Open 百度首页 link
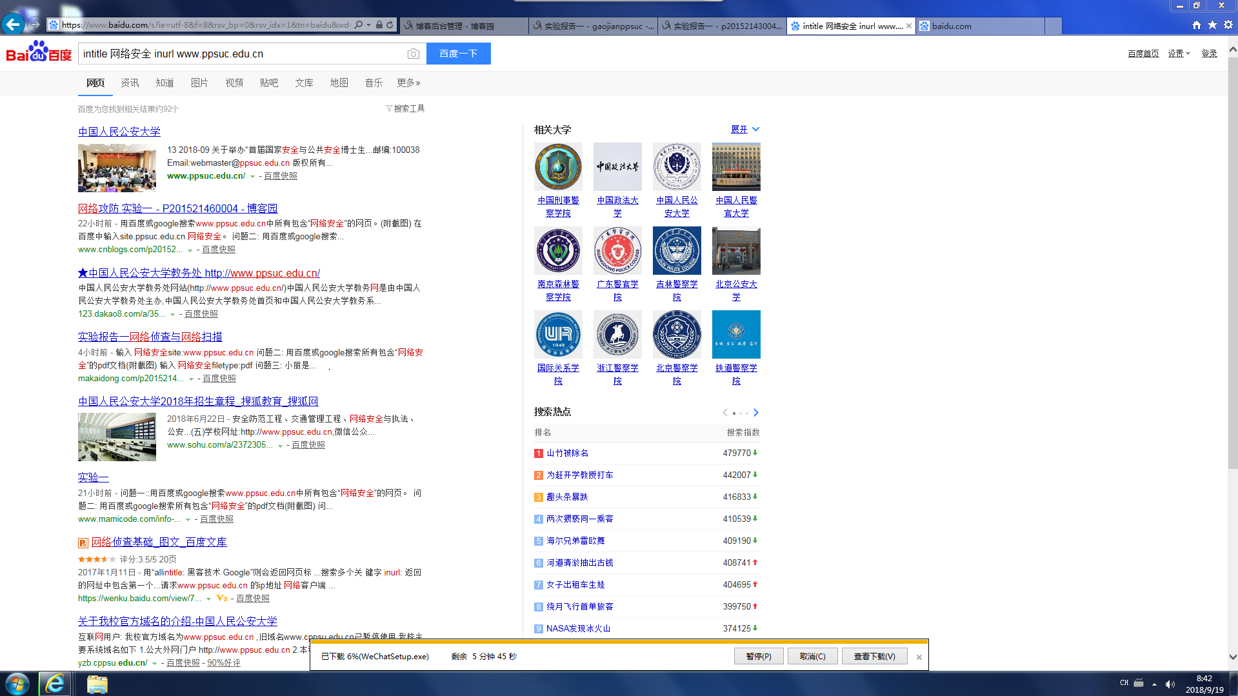The image size is (1238, 696). click(x=1143, y=54)
